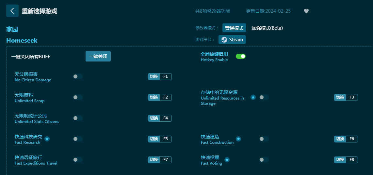Click No Citizen Damage label
The width and height of the screenshot is (373, 175).
click(x=33, y=80)
